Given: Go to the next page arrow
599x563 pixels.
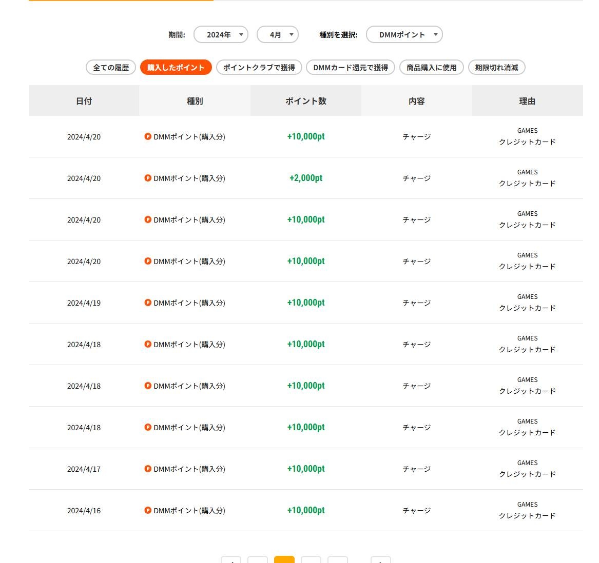Looking at the screenshot, I should tap(380, 560).
